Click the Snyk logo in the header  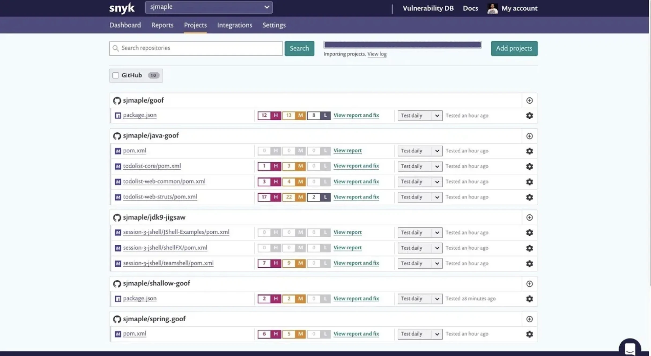(121, 8)
